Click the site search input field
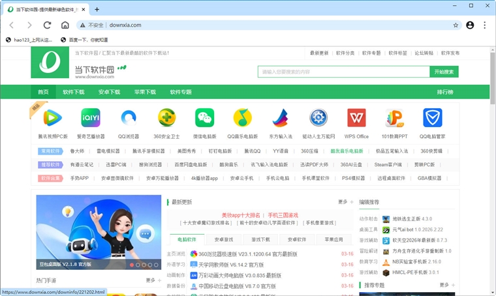The height and width of the screenshot is (296, 496). click(344, 72)
